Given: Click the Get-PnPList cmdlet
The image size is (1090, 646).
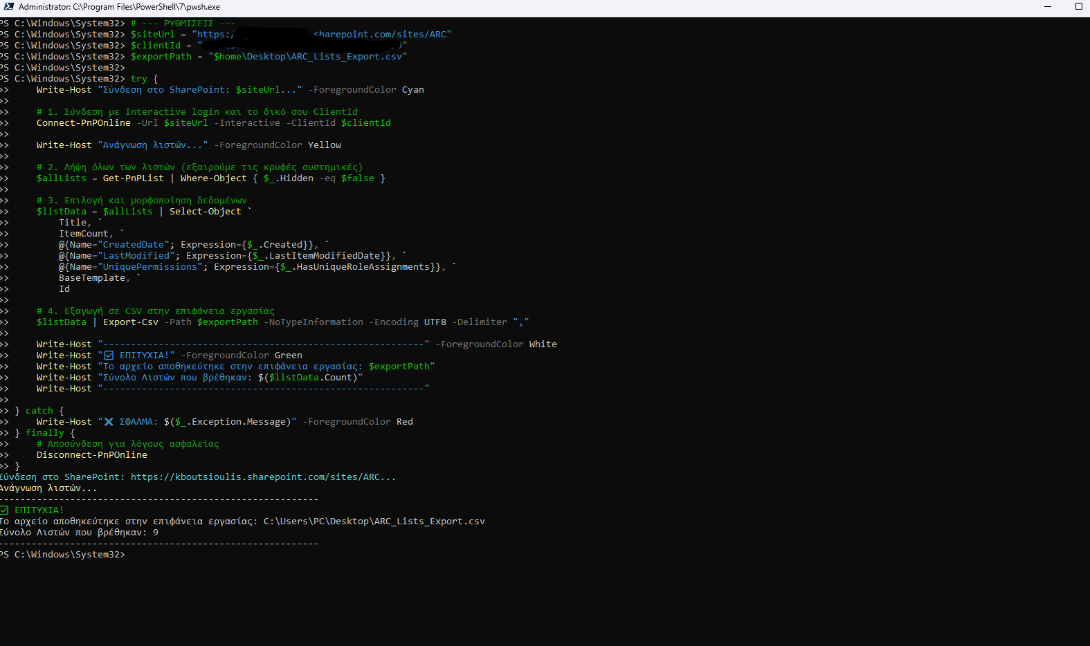Looking at the screenshot, I should (133, 178).
